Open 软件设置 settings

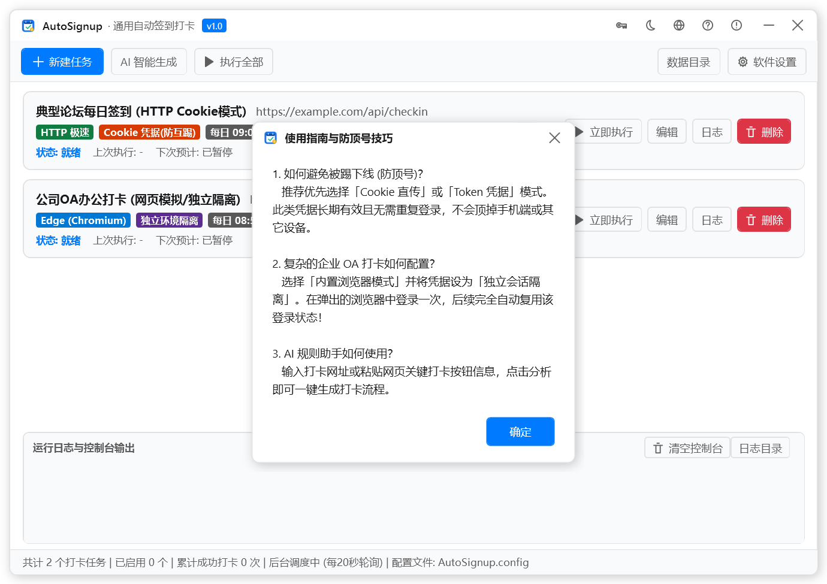[767, 62]
